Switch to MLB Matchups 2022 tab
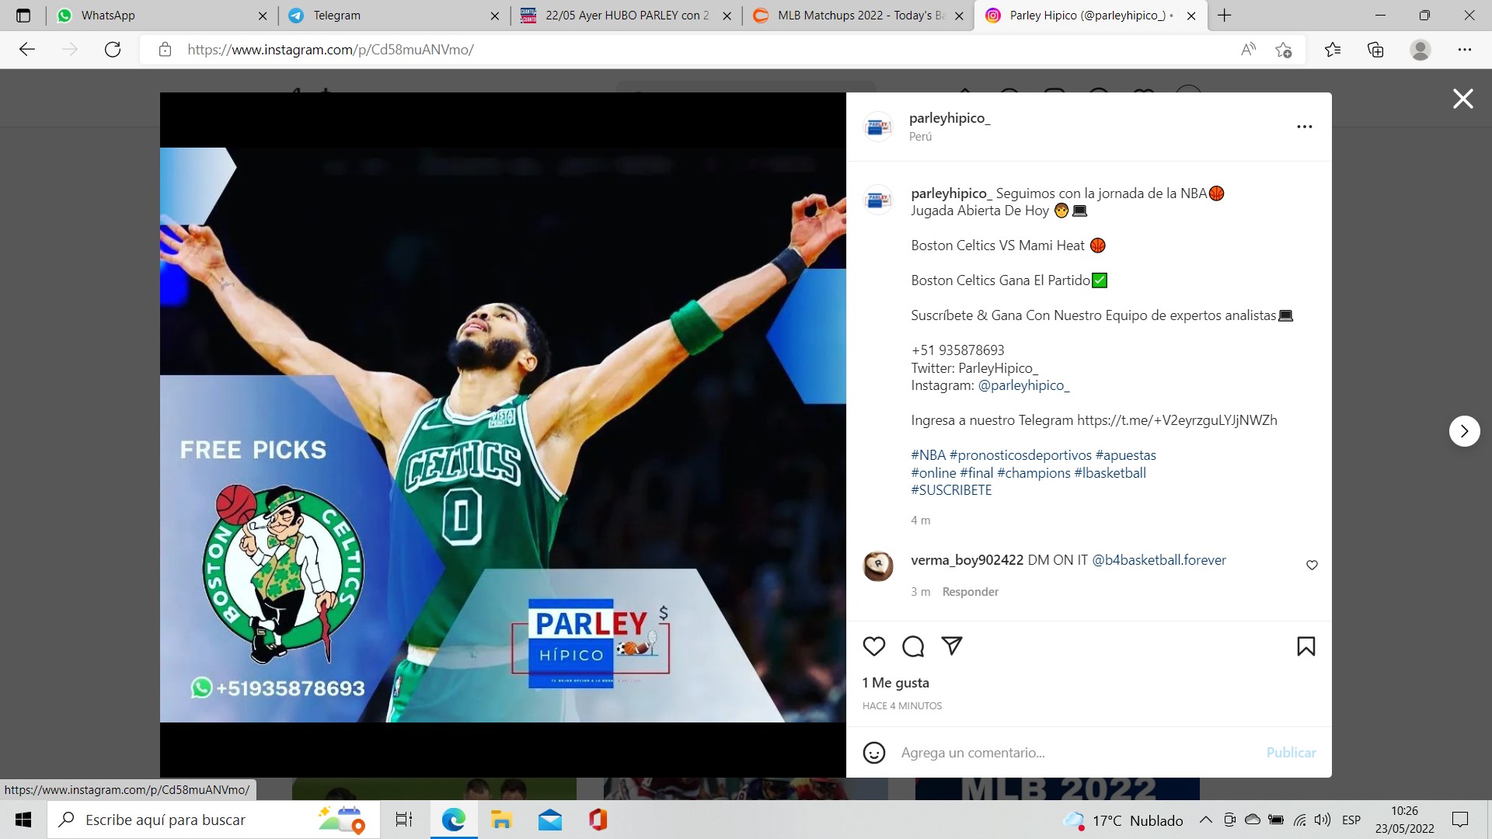 (858, 16)
